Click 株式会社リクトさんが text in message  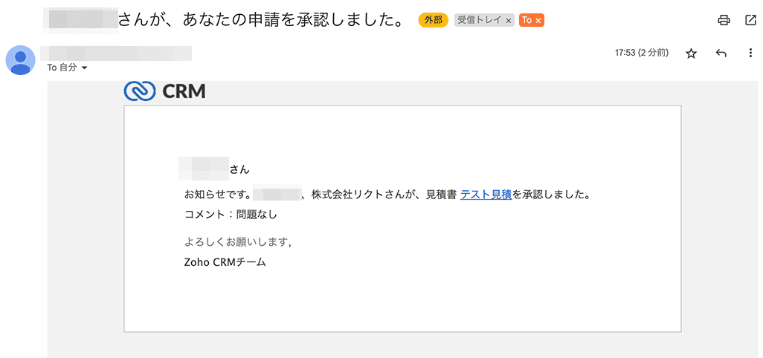pyautogui.click(x=364, y=195)
